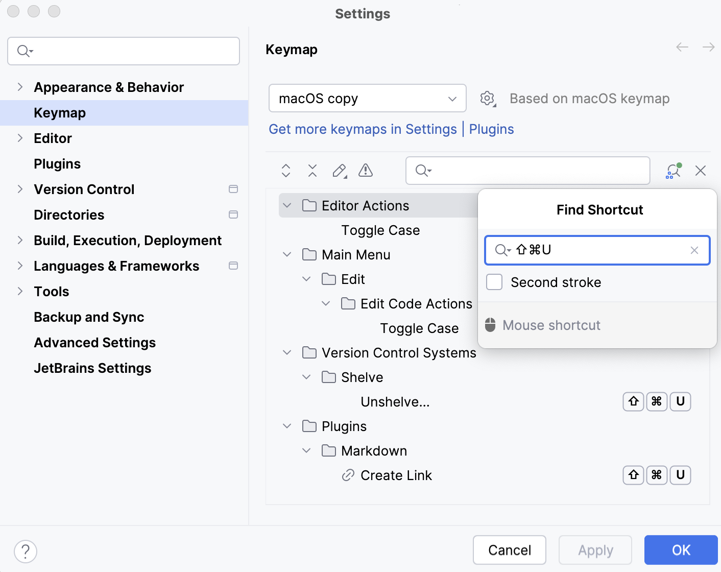Enable the Second stroke checkbox
Screen dimensions: 721x572
tap(494, 281)
